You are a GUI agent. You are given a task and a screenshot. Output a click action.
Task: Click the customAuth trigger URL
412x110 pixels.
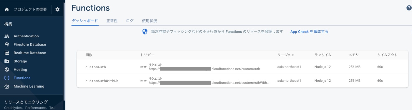tap(204, 69)
